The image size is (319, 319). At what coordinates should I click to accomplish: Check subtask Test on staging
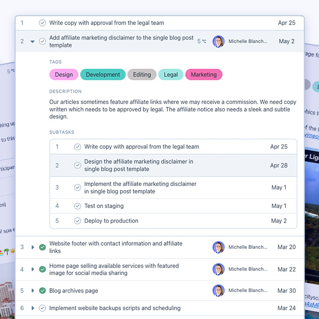(x=78, y=206)
